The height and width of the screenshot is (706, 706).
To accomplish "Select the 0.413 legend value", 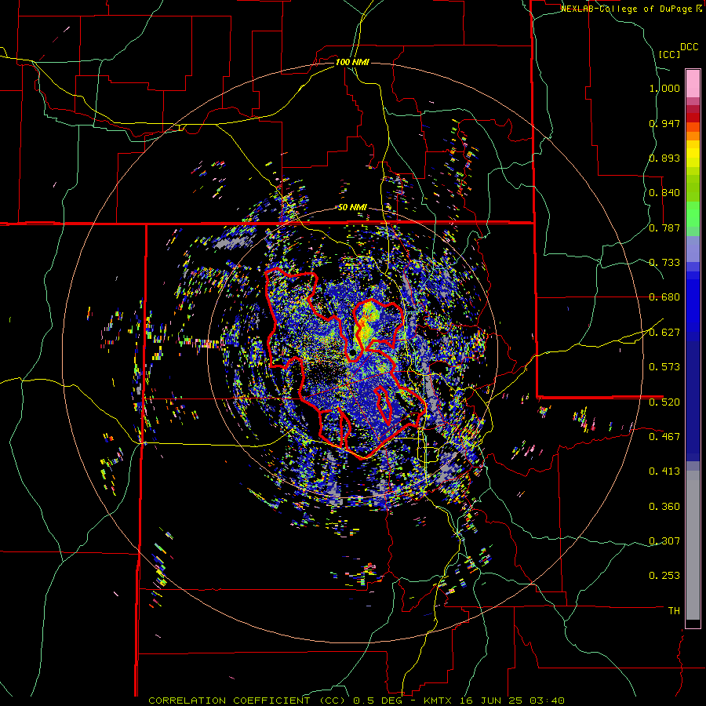I will (664, 471).
